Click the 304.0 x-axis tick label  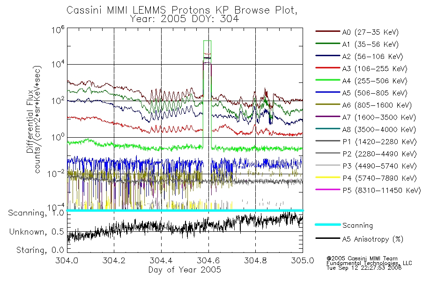pyautogui.click(x=67, y=260)
